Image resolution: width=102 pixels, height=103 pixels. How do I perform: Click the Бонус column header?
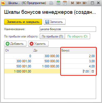(x=78, y=50)
